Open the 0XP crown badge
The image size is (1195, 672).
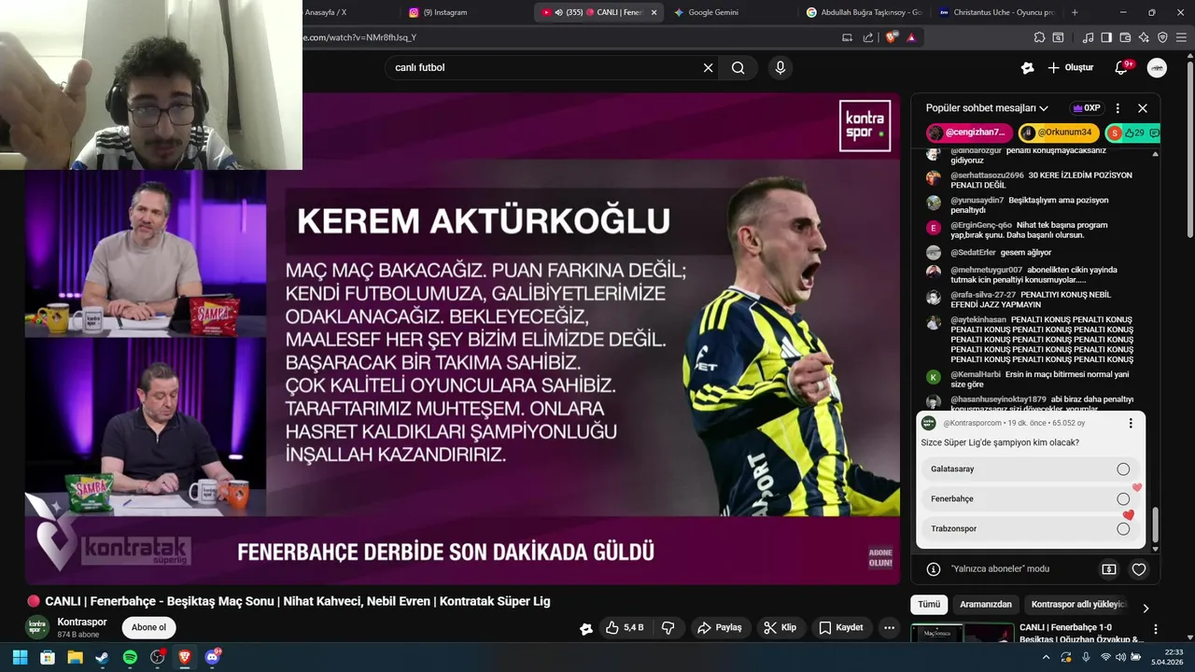1087,108
